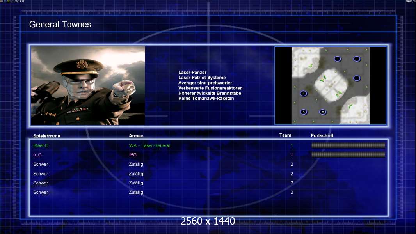
Task: Click General Townes portrait image
Action: [x=88, y=86]
